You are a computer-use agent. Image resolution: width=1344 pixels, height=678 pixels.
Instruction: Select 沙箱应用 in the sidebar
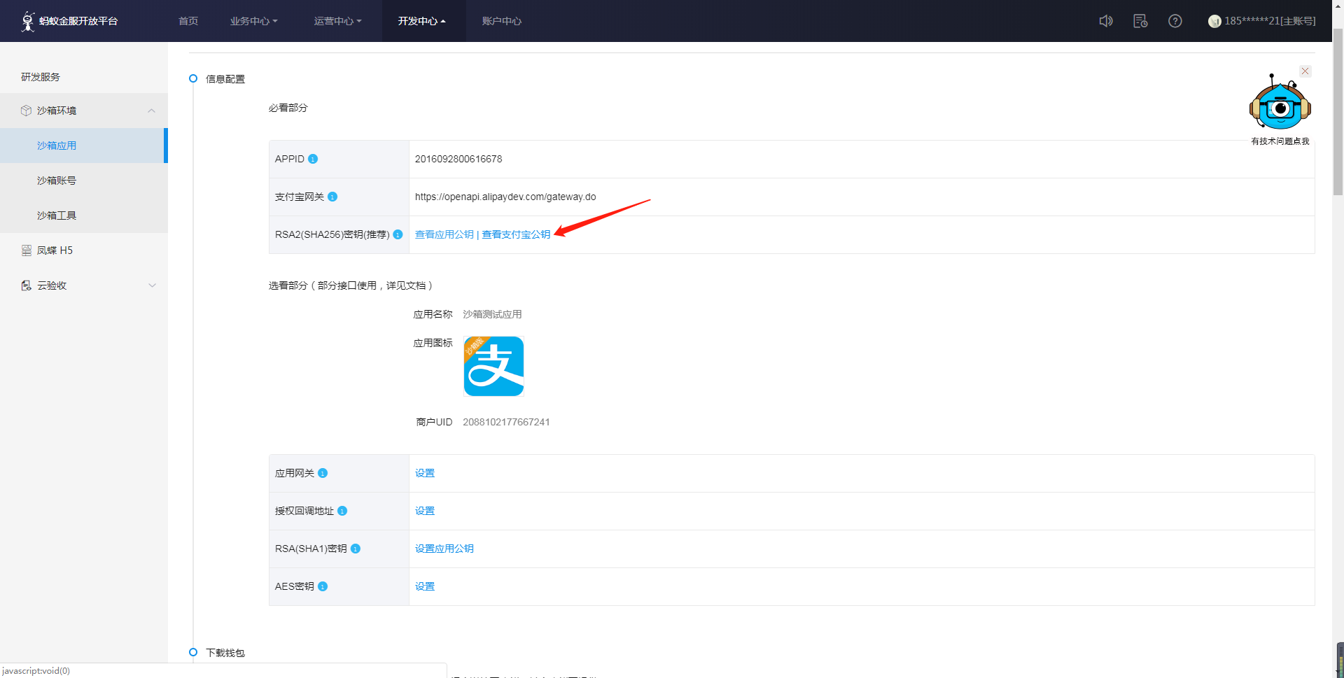click(83, 146)
